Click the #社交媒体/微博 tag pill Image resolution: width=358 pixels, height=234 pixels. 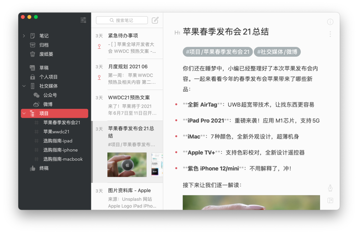point(277,52)
